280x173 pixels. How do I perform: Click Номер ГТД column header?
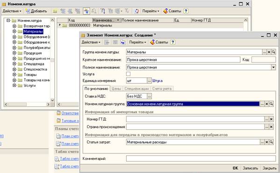[x=217, y=21]
